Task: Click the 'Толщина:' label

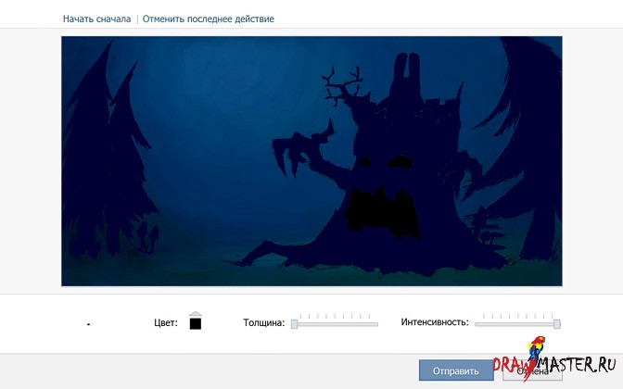Action: click(264, 322)
